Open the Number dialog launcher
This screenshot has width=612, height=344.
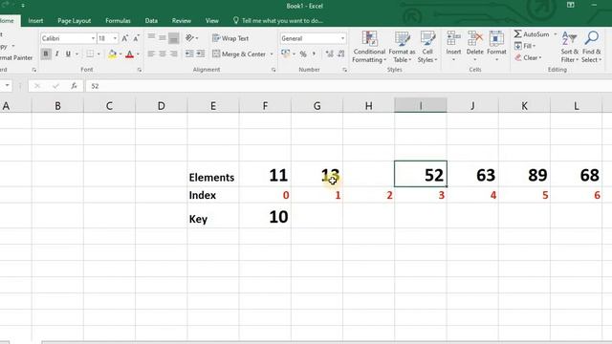pos(344,70)
